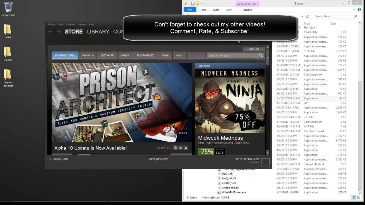Click the Windows platform icon on banner

pos(175,148)
